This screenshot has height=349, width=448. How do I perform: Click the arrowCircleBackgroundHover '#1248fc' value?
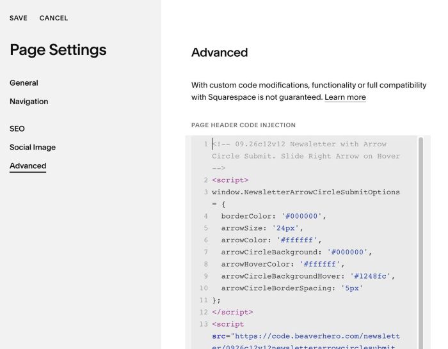pyautogui.click(x=370, y=276)
